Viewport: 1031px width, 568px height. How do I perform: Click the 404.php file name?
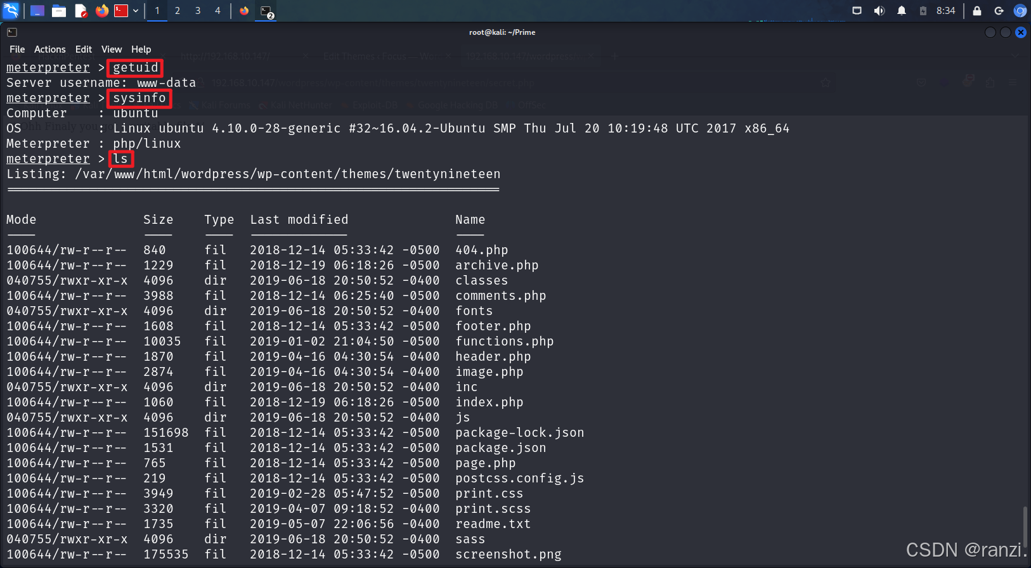(x=481, y=250)
